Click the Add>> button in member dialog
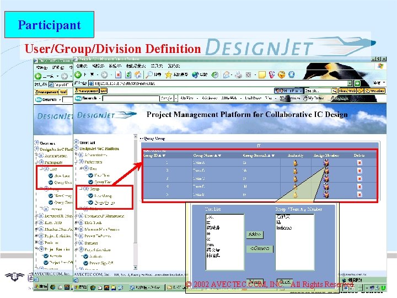The image size is (397, 298). (x=255, y=235)
